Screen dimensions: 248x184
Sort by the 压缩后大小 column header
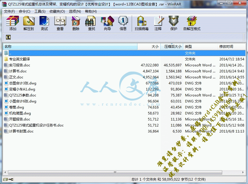(x=172, y=46)
